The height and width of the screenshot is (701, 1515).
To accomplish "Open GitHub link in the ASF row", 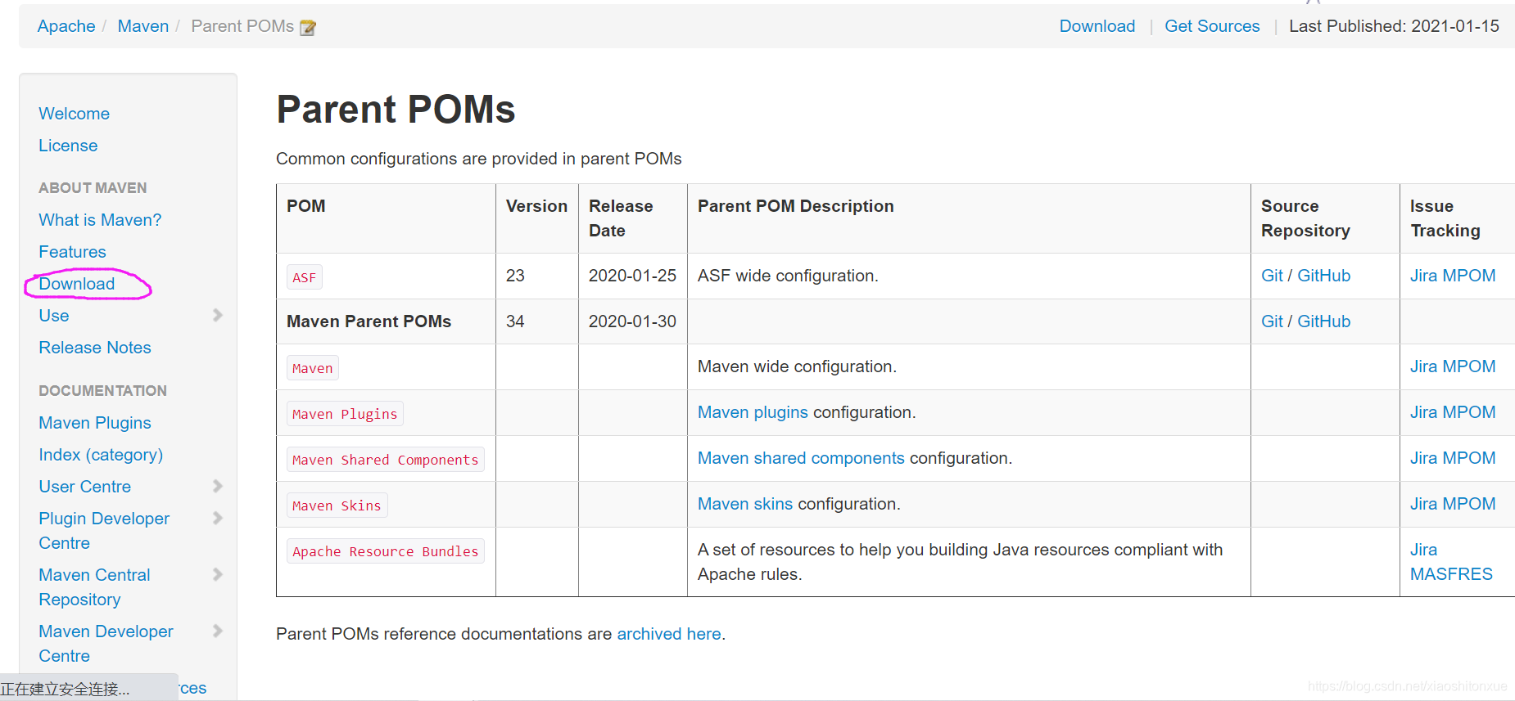I will pyautogui.click(x=1323, y=276).
